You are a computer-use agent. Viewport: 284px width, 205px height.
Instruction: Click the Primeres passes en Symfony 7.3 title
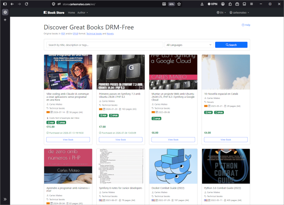tap(120, 95)
